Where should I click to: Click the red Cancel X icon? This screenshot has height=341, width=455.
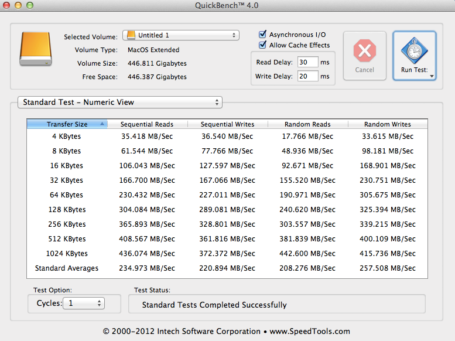click(x=364, y=51)
